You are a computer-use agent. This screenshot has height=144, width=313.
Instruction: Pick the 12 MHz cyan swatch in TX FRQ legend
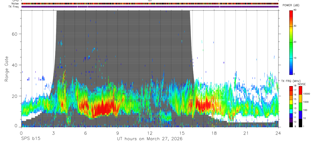point(291,113)
